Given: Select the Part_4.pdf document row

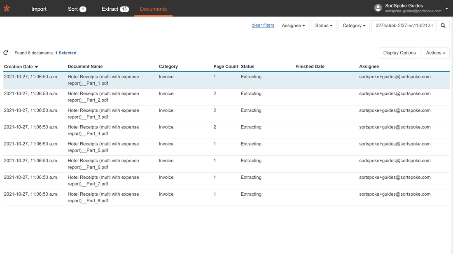Looking at the screenshot, I should pos(226,131).
